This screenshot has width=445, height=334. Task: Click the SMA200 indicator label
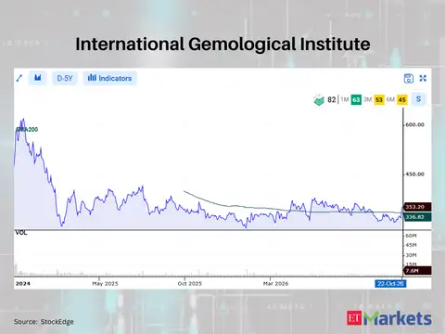click(x=27, y=129)
